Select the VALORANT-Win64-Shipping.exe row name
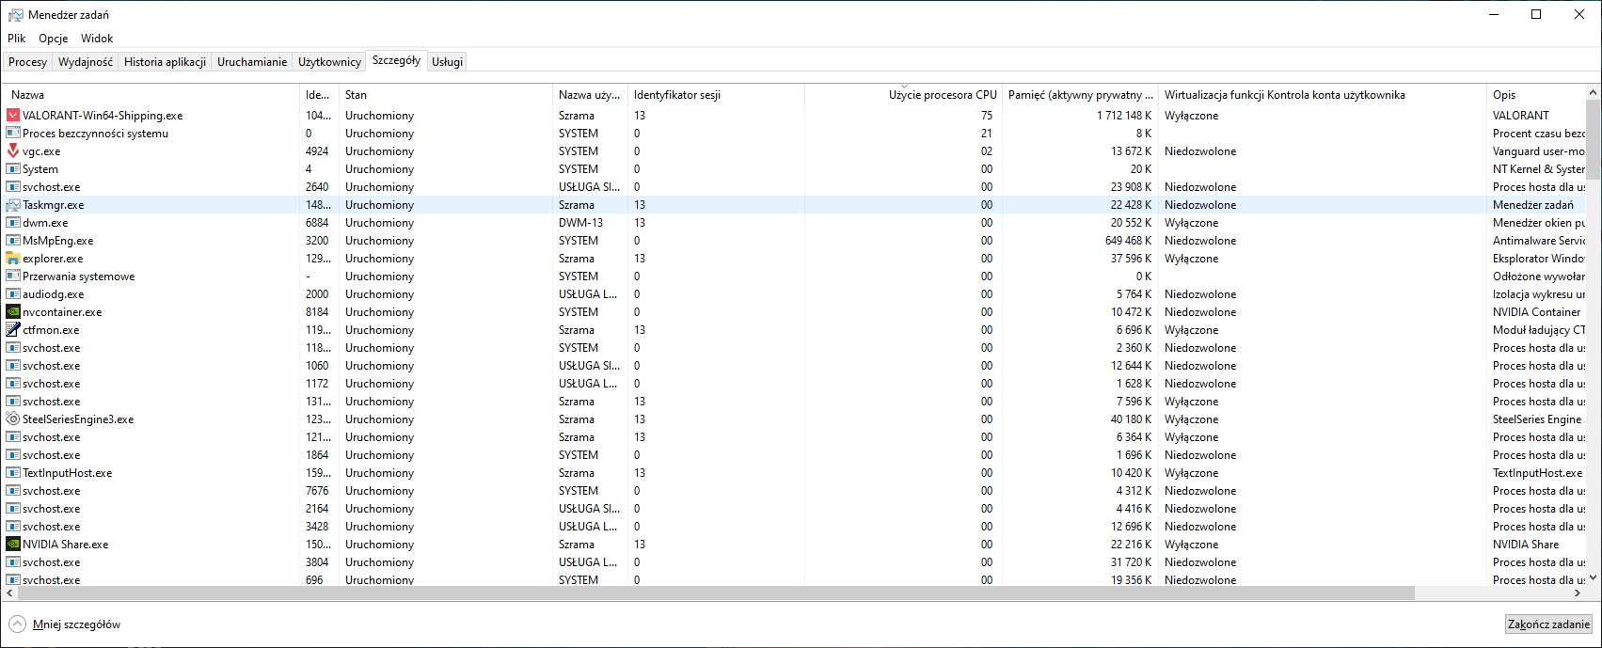1602x648 pixels. click(x=103, y=116)
